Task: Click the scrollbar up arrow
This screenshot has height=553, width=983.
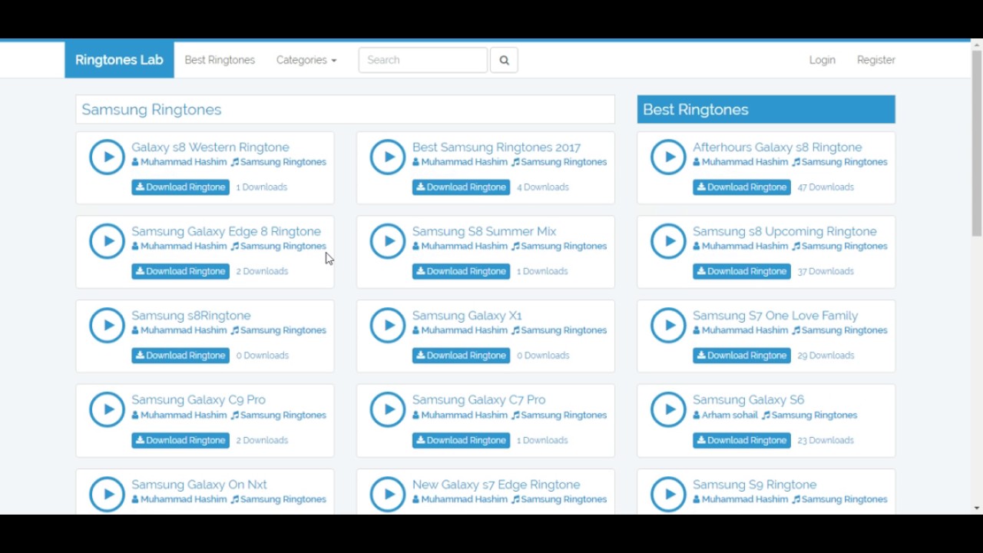Action: pos(977,45)
